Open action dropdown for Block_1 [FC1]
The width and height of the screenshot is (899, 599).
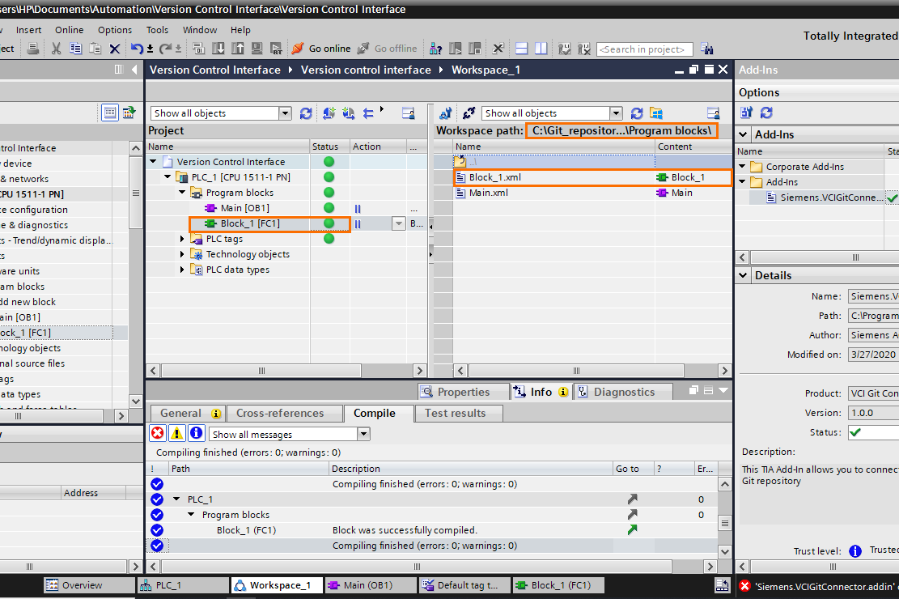click(398, 223)
